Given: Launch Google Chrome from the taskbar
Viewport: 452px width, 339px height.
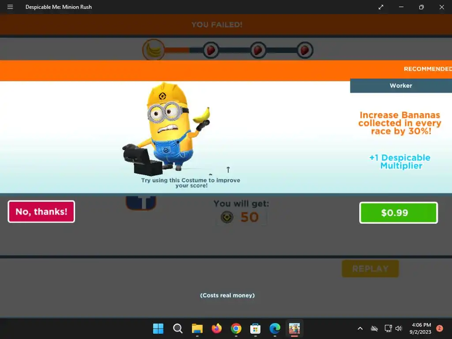Looking at the screenshot, I should 236,328.
